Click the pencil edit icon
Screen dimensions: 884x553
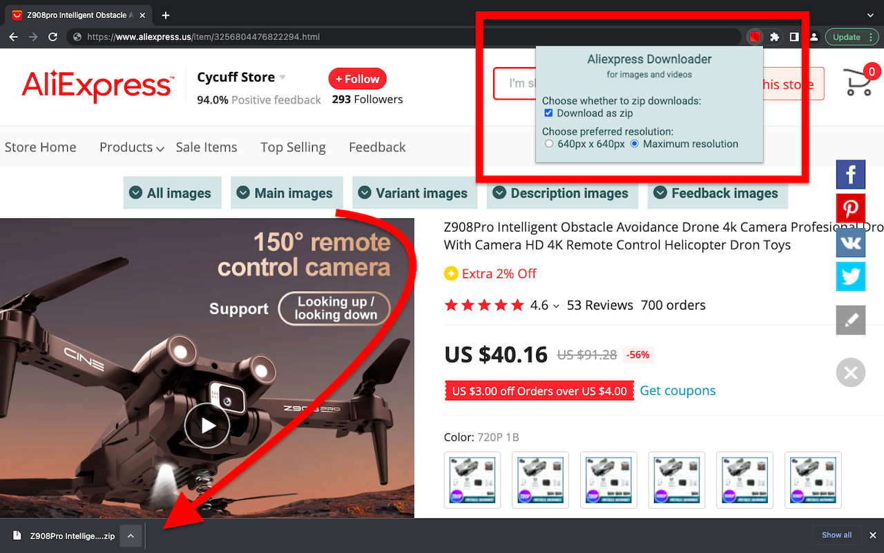pyautogui.click(x=851, y=320)
